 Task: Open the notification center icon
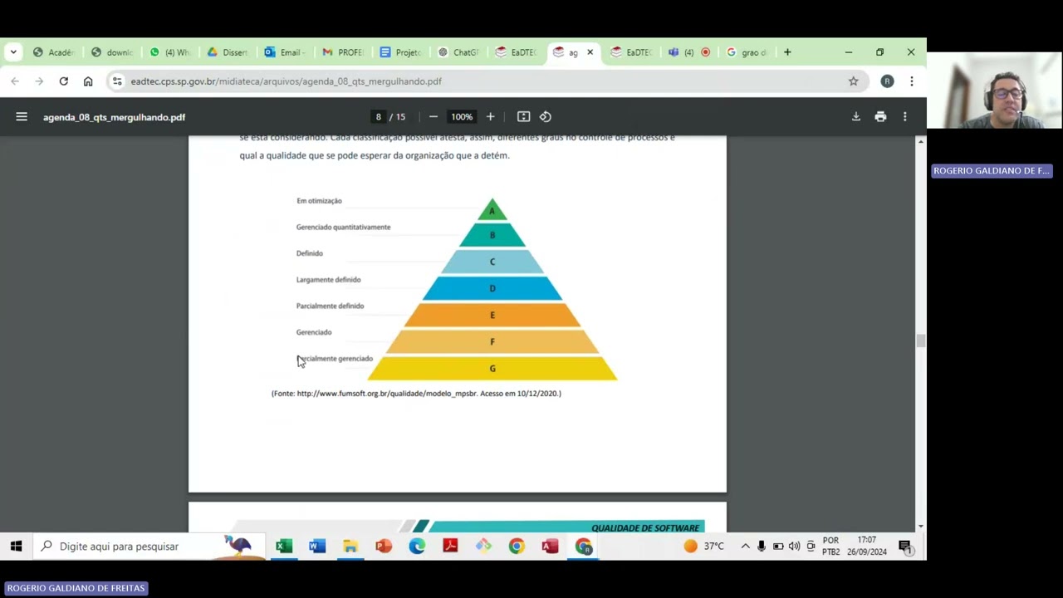[x=905, y=546]
